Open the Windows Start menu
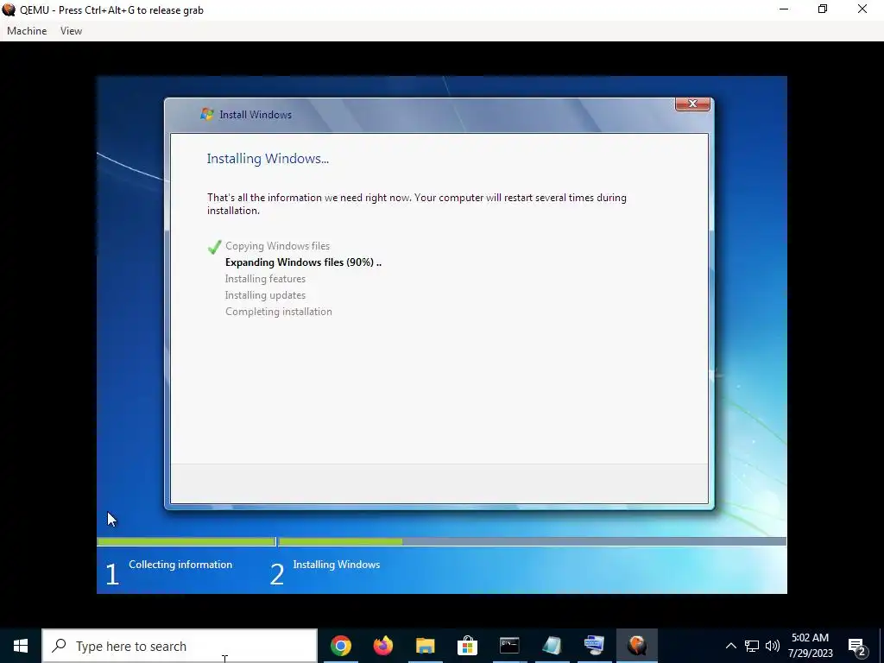This screenshot has width=884, height=663. coord(21,646)
